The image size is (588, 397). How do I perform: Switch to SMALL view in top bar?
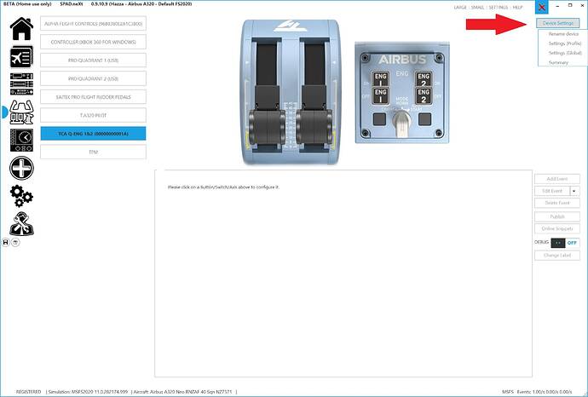pos(477,7)
